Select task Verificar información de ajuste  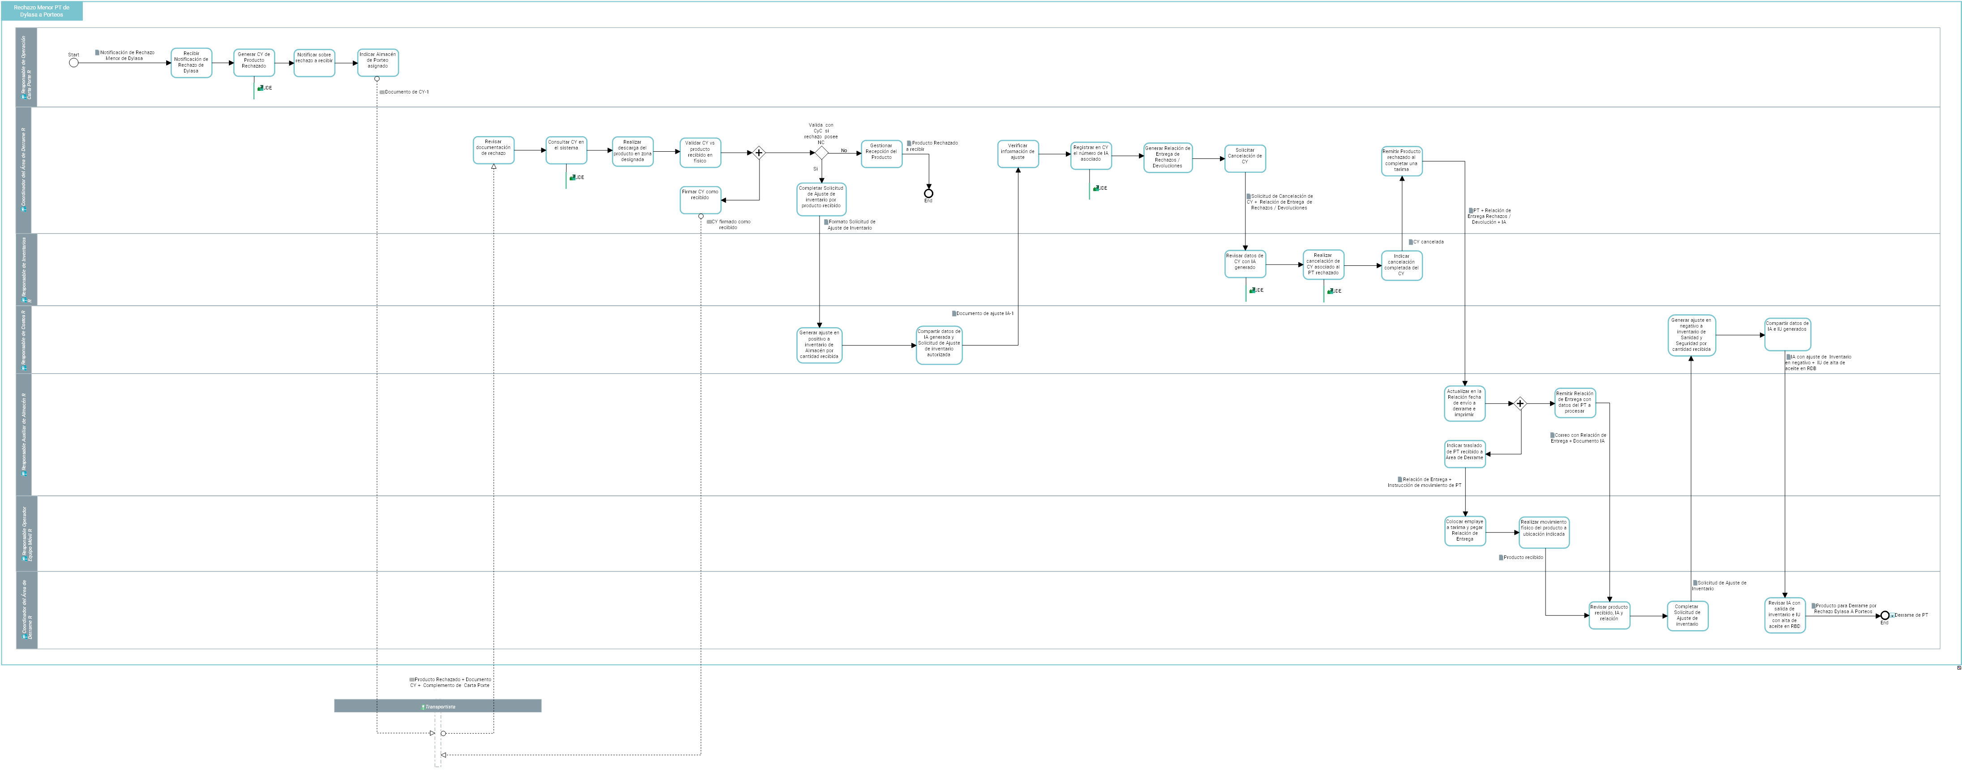tap(1017, 154)
